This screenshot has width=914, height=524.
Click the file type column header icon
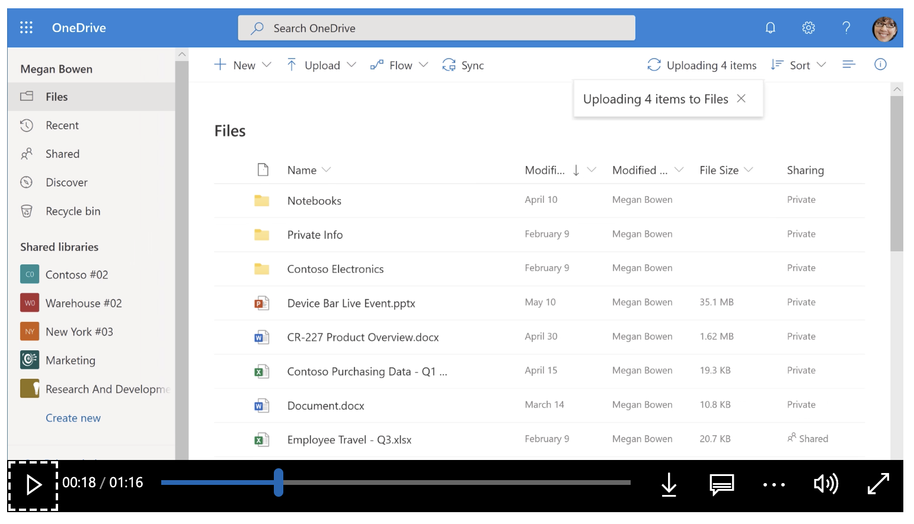click(x=263, y=170)
